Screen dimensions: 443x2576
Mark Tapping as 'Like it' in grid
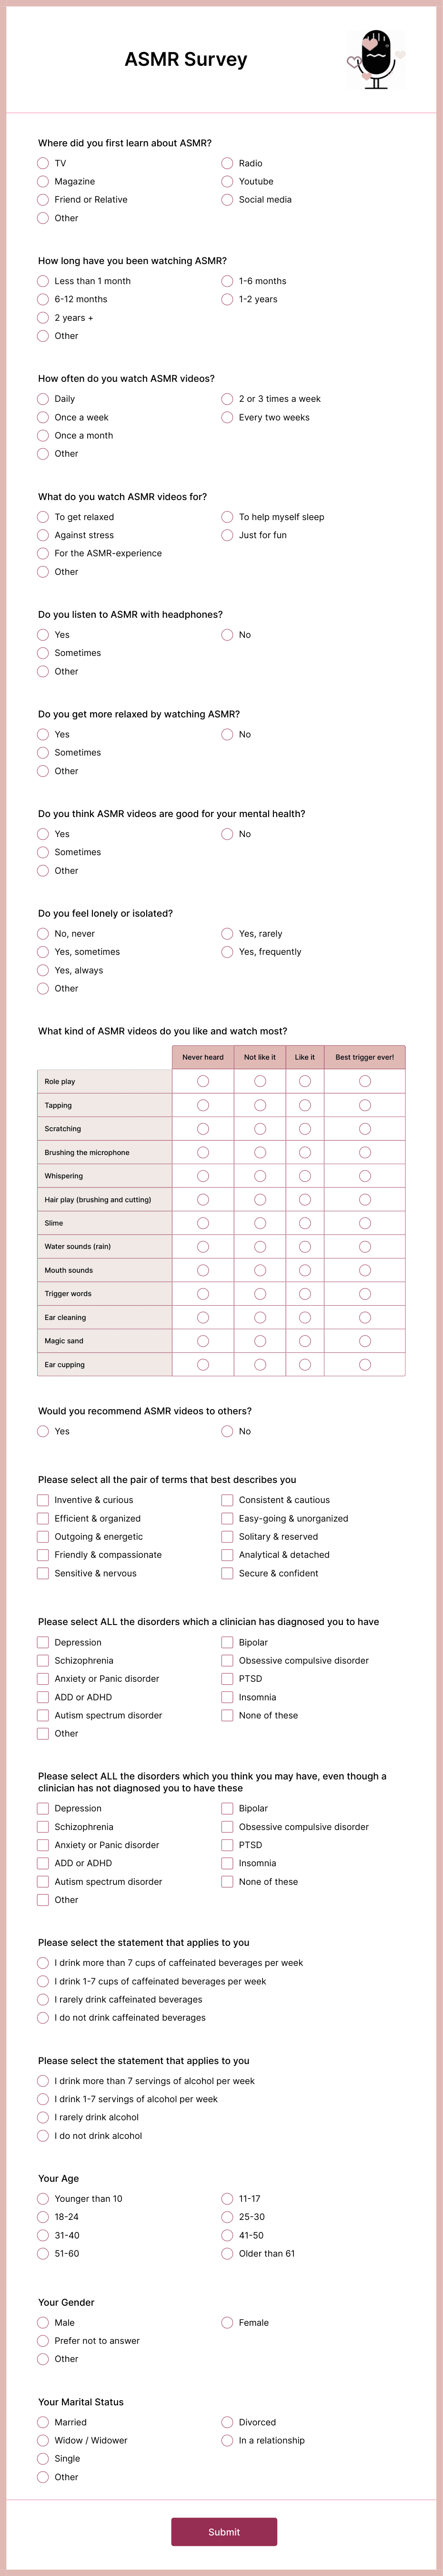click(x=303, y=1105)
